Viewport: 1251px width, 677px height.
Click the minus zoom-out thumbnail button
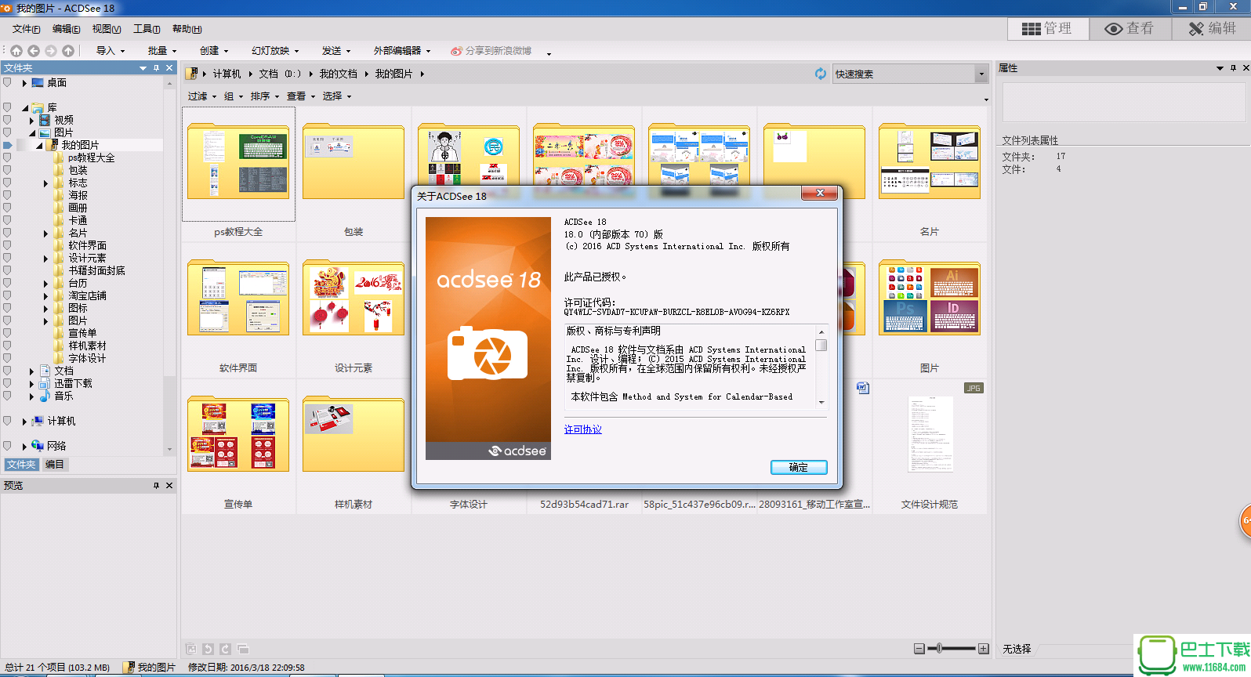(x=919, y=649)
